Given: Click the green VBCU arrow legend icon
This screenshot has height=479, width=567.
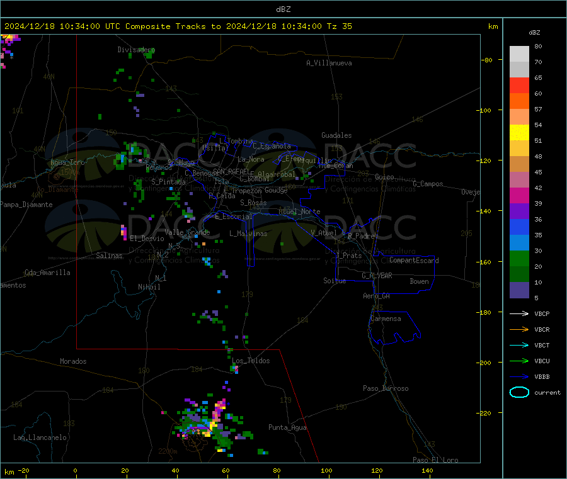Looking at the screenshot, I should (x=519, y=361).
